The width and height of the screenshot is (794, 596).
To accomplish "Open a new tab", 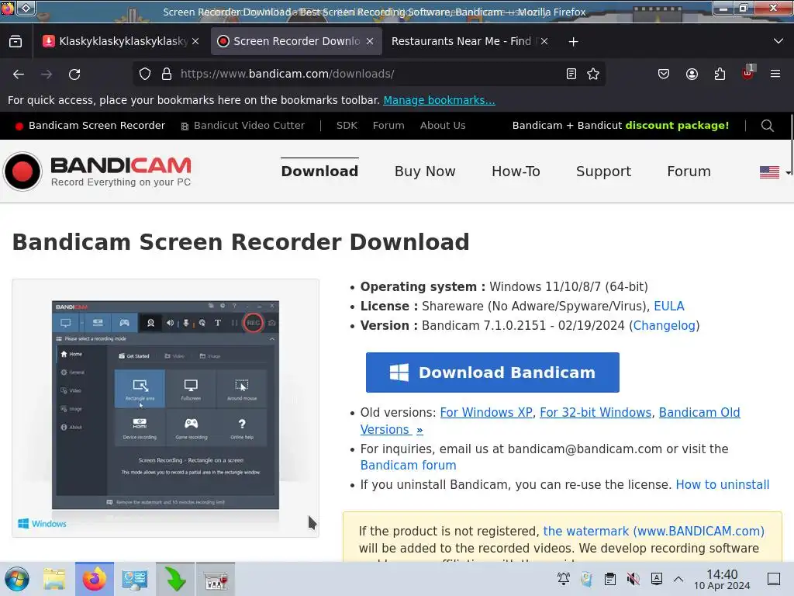I will click(x=573, y=42).
